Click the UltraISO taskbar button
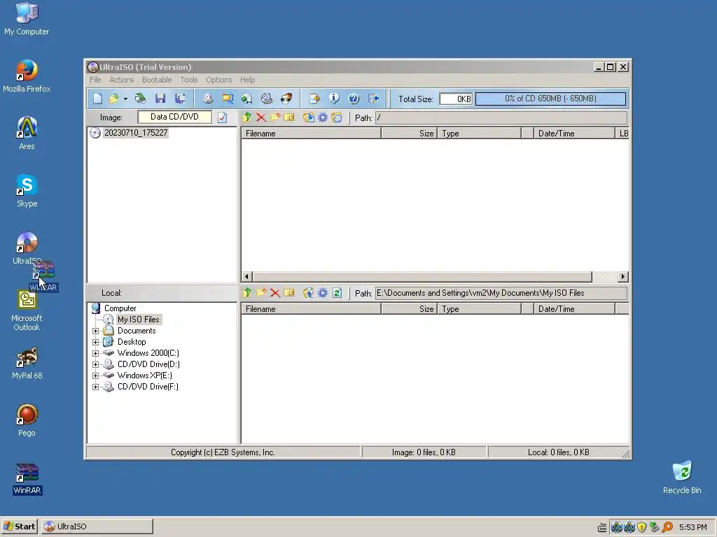Screen dimensions: 717x537 [x=97, y=527]
